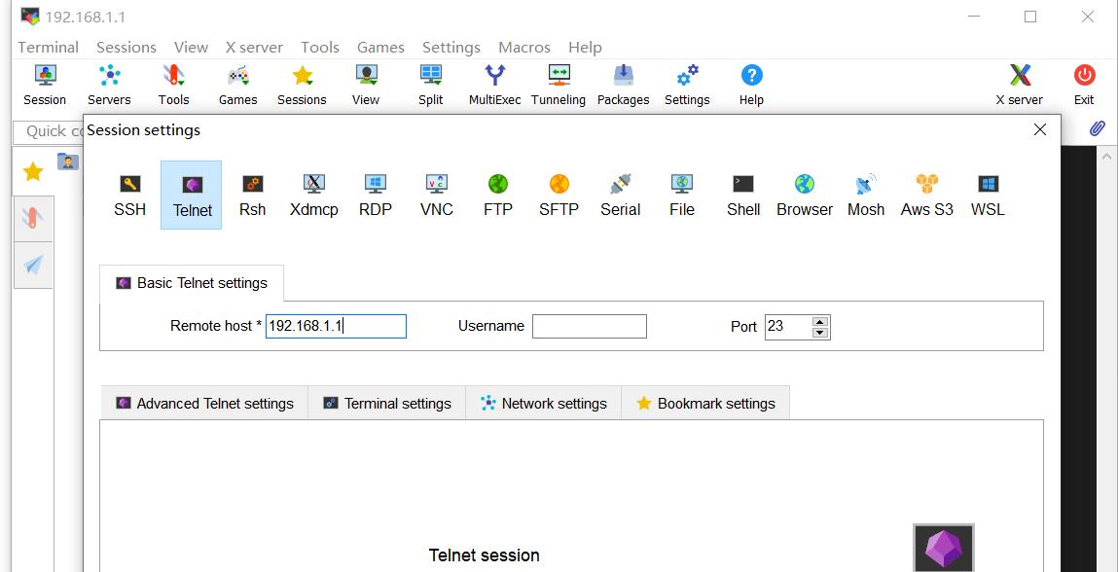Select the VNC session type

pyautogui.click(x=436, y=196)
